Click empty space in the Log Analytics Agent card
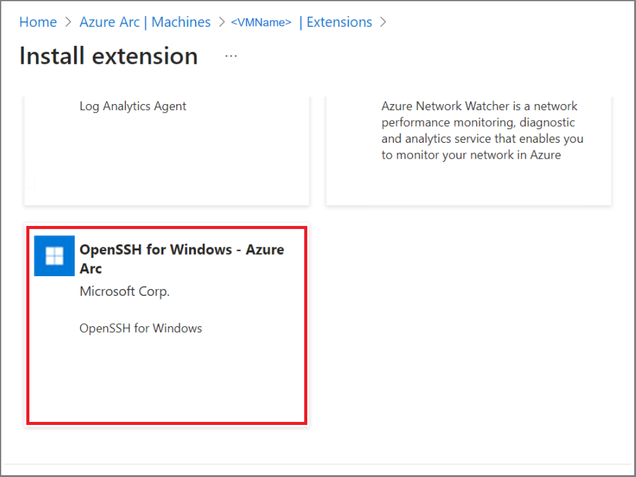Image resolution: width=636 pixels, height=477 pixels. tap(166, 165)
